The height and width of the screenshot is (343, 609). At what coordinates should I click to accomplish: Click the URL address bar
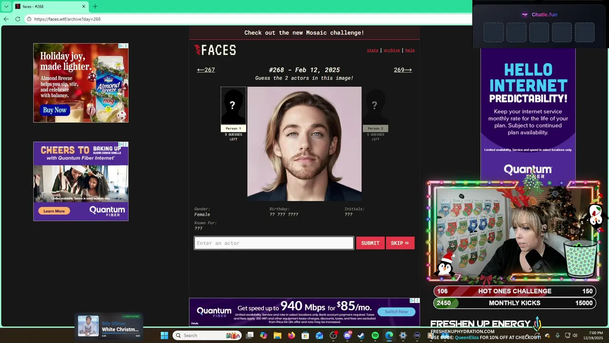pyautogui.click(x=247, y=19)
